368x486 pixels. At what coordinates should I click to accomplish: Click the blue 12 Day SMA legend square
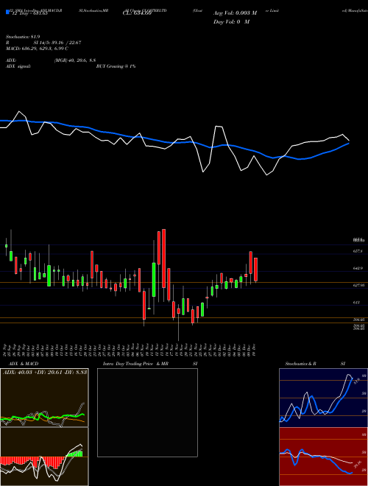click(x=7, y=13)
